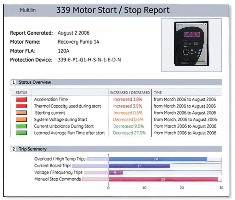Click the Increased 0.5% value
The width and height of the screenshot is (235, 200).
[x=128, y=113]
